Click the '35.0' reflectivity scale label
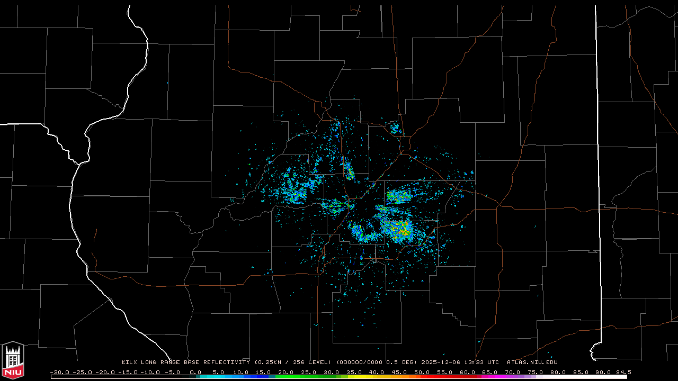The image size is (678, 381). pyautogui.click(x=354, y=372)
